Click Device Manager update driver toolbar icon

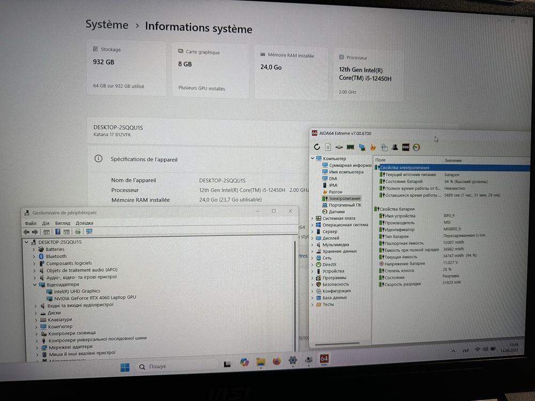click(x=78, y=232)
